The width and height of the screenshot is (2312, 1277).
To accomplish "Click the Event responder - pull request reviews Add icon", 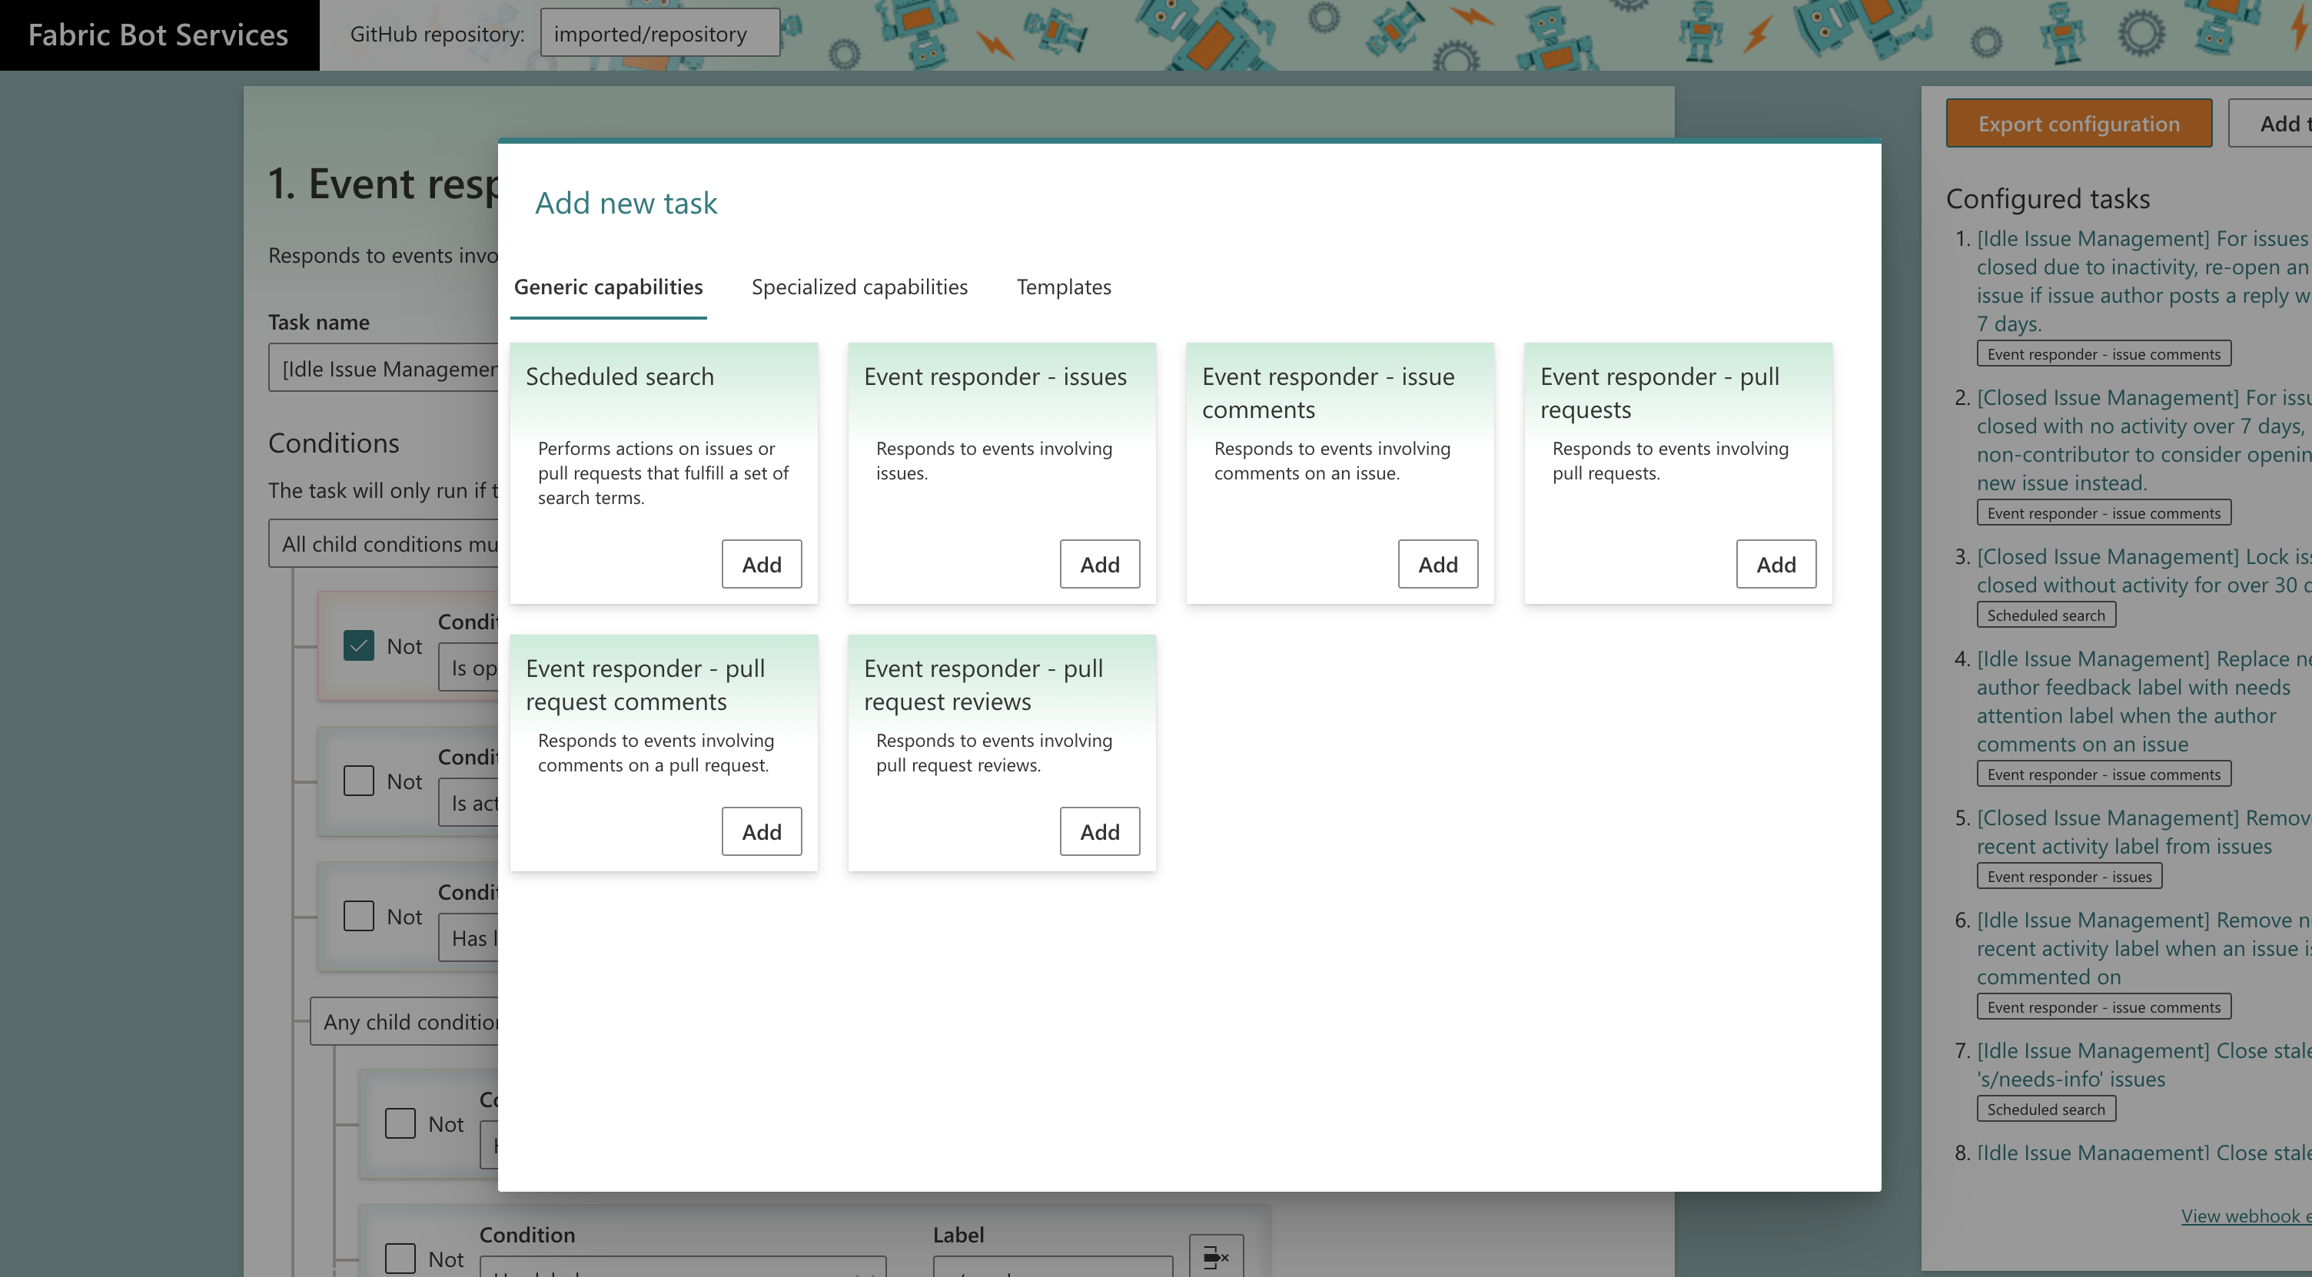I will (x=1099, y=831).
